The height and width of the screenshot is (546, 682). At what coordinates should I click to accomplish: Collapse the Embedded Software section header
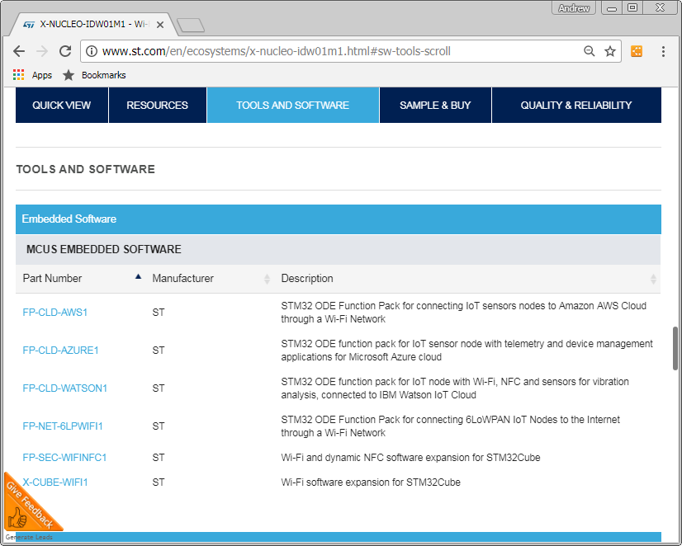click(x=339, y=219)
